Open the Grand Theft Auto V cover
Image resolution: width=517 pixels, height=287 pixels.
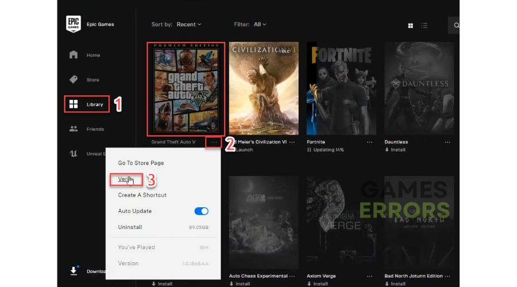tap(186, 89)
